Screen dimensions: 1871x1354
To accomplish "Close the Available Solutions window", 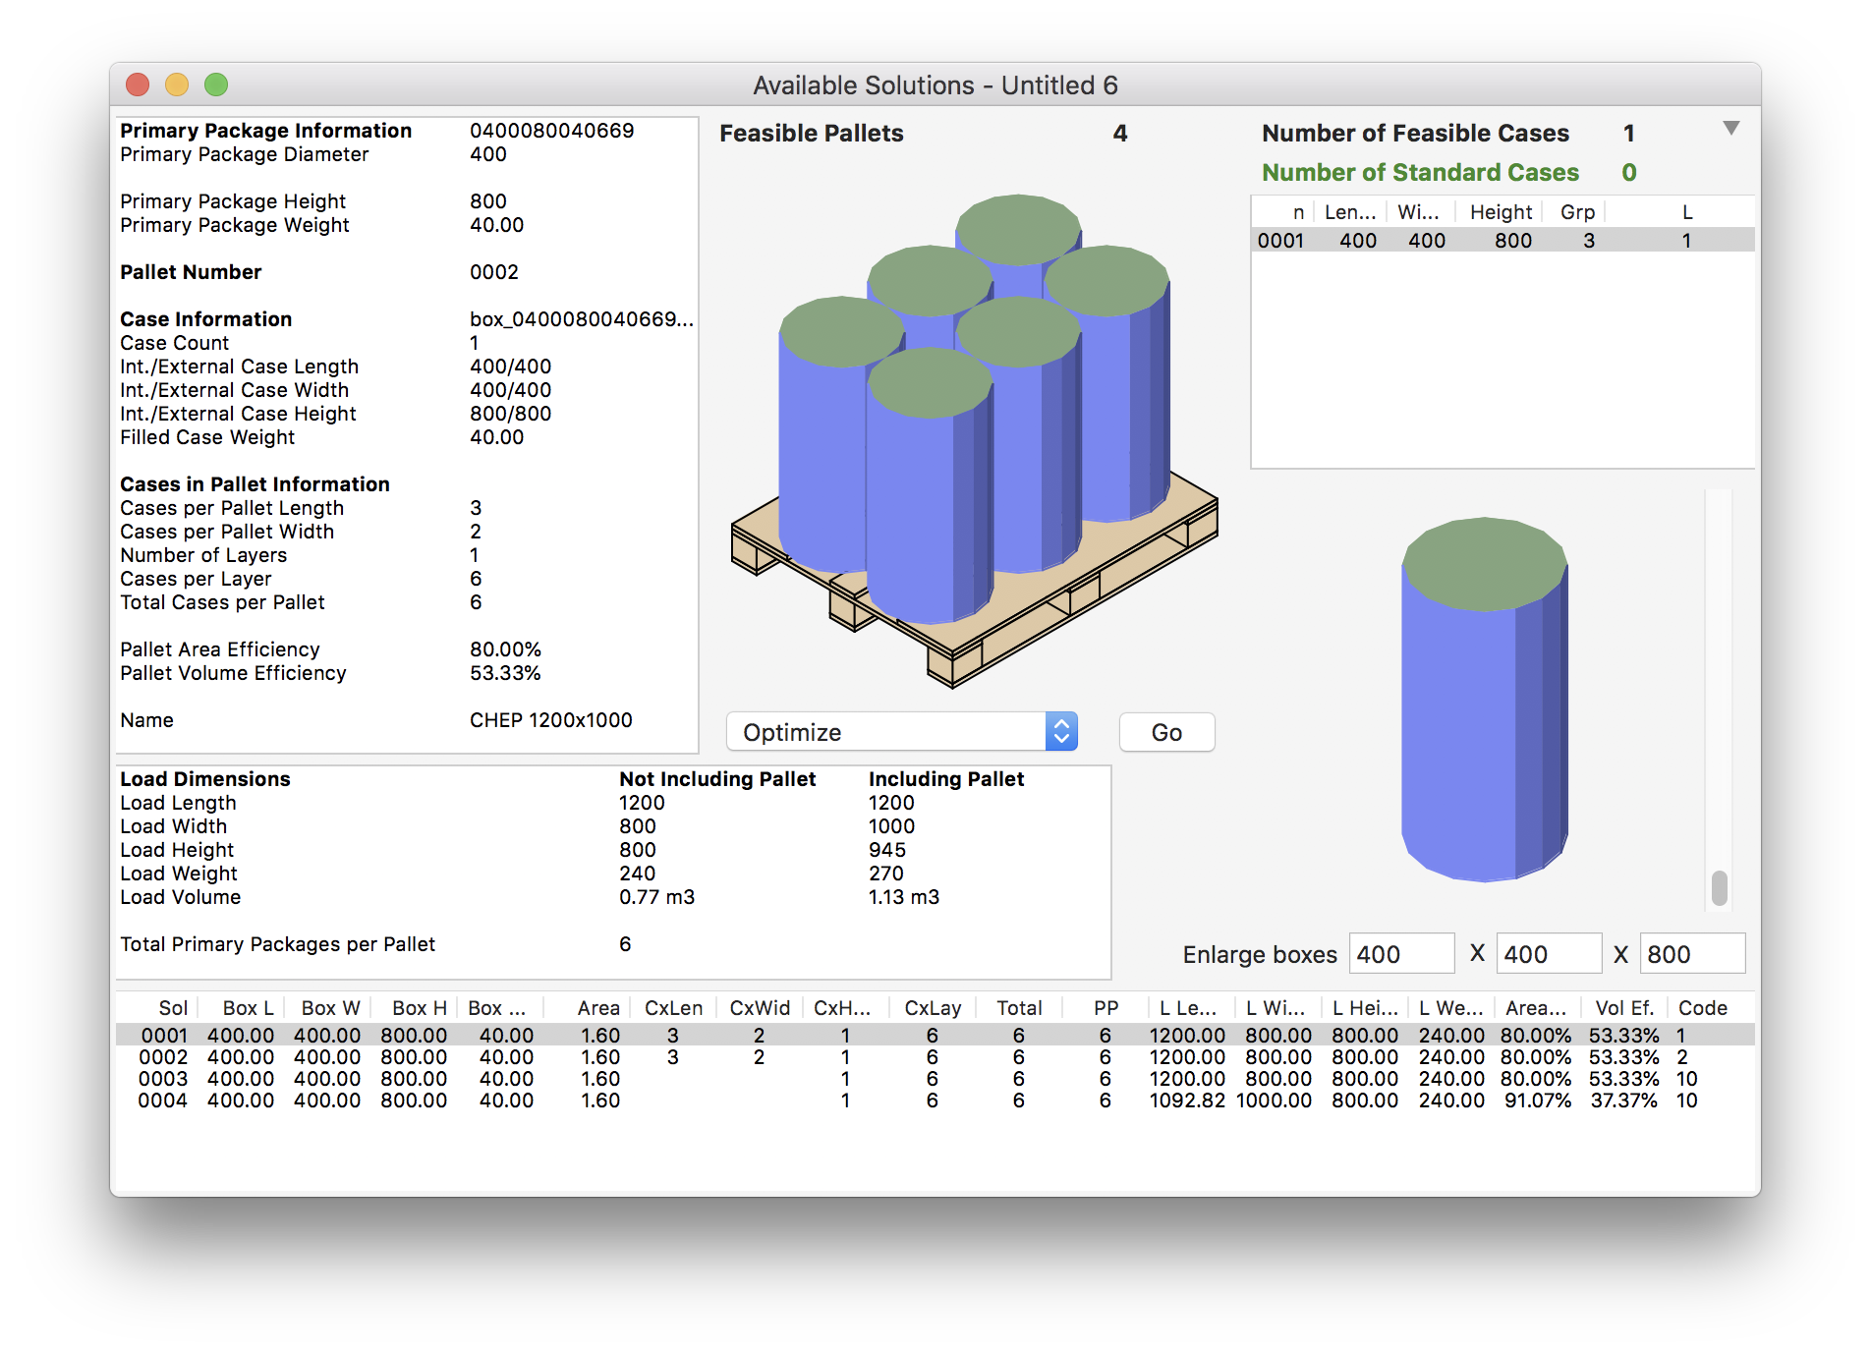I will pyautogui.click(x=138, y=85).
